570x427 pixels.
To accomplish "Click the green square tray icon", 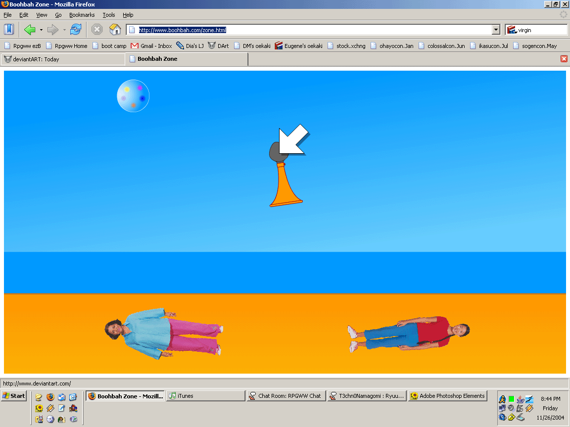I will point(511,399).
